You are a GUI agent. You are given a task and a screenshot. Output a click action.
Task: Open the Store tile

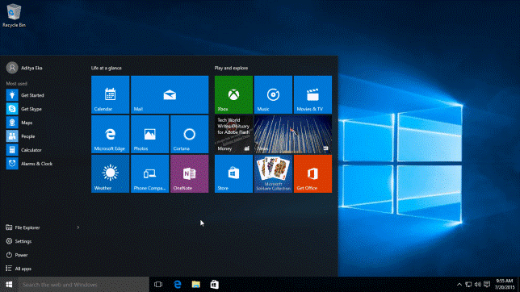tap(233, 173)
